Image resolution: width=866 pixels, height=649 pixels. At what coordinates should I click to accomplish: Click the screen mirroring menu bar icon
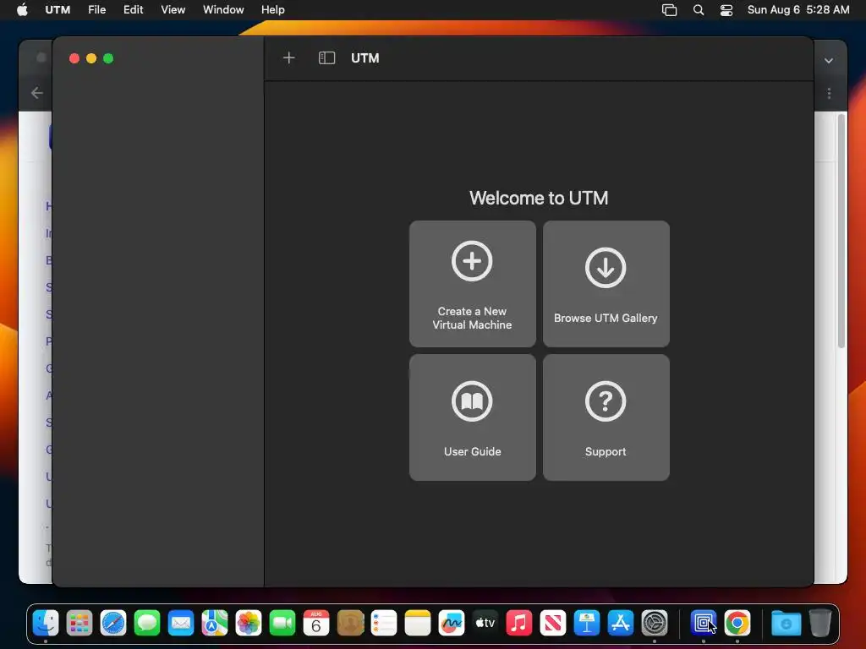pos(669,10)
